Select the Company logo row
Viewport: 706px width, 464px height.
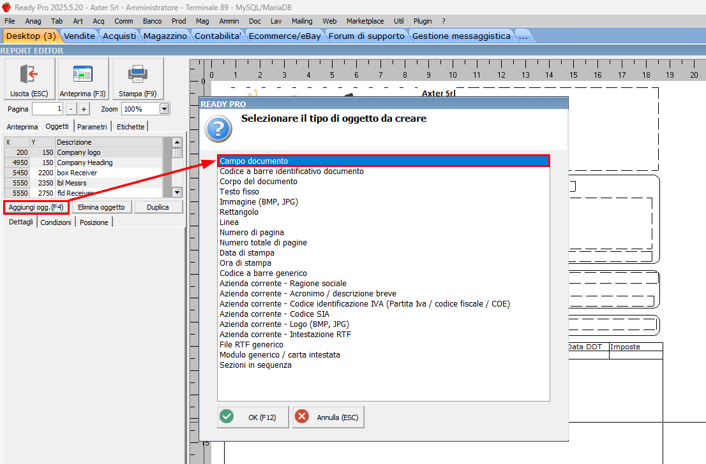tap(83, 152)
